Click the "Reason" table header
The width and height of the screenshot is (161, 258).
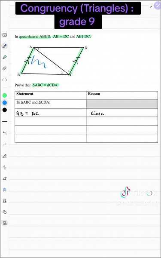click(94, 94)
